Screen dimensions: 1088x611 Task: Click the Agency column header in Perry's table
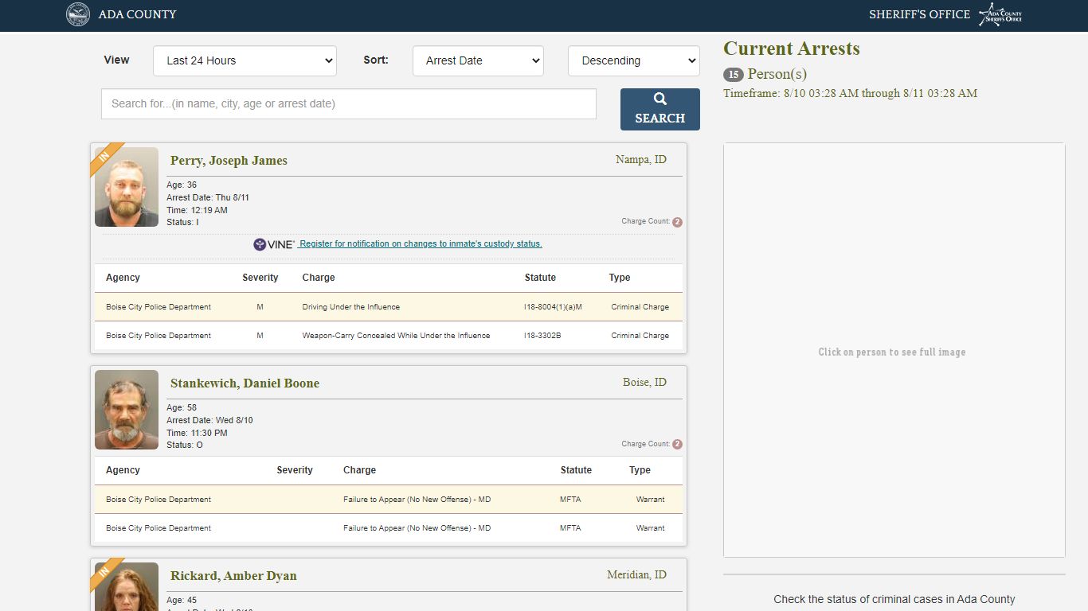point(123,278)
